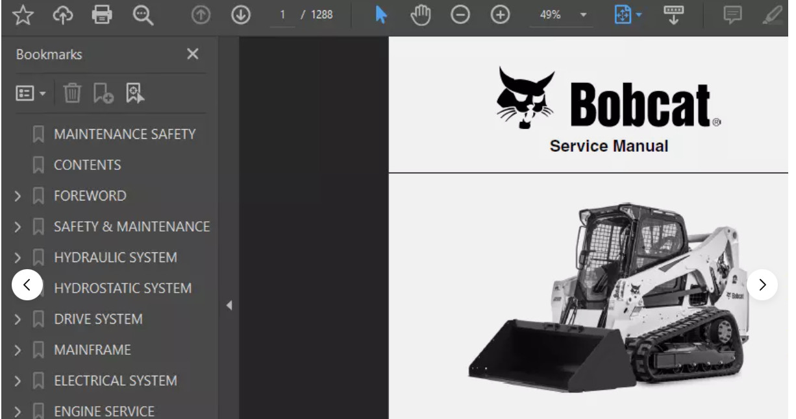This screenshot has width=796, height=419.
Task: Click the page number field showing 1
Action: 282,15
